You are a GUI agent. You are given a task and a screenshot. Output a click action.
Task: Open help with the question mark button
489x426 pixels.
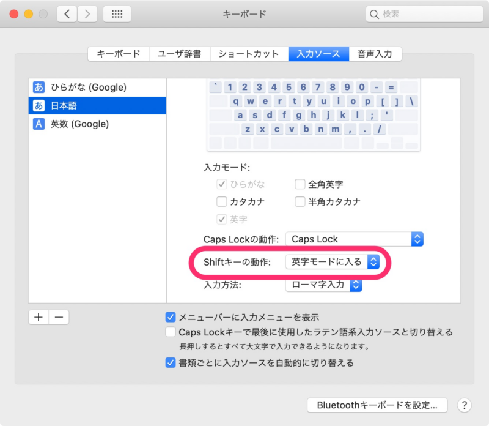pos(465,405)
